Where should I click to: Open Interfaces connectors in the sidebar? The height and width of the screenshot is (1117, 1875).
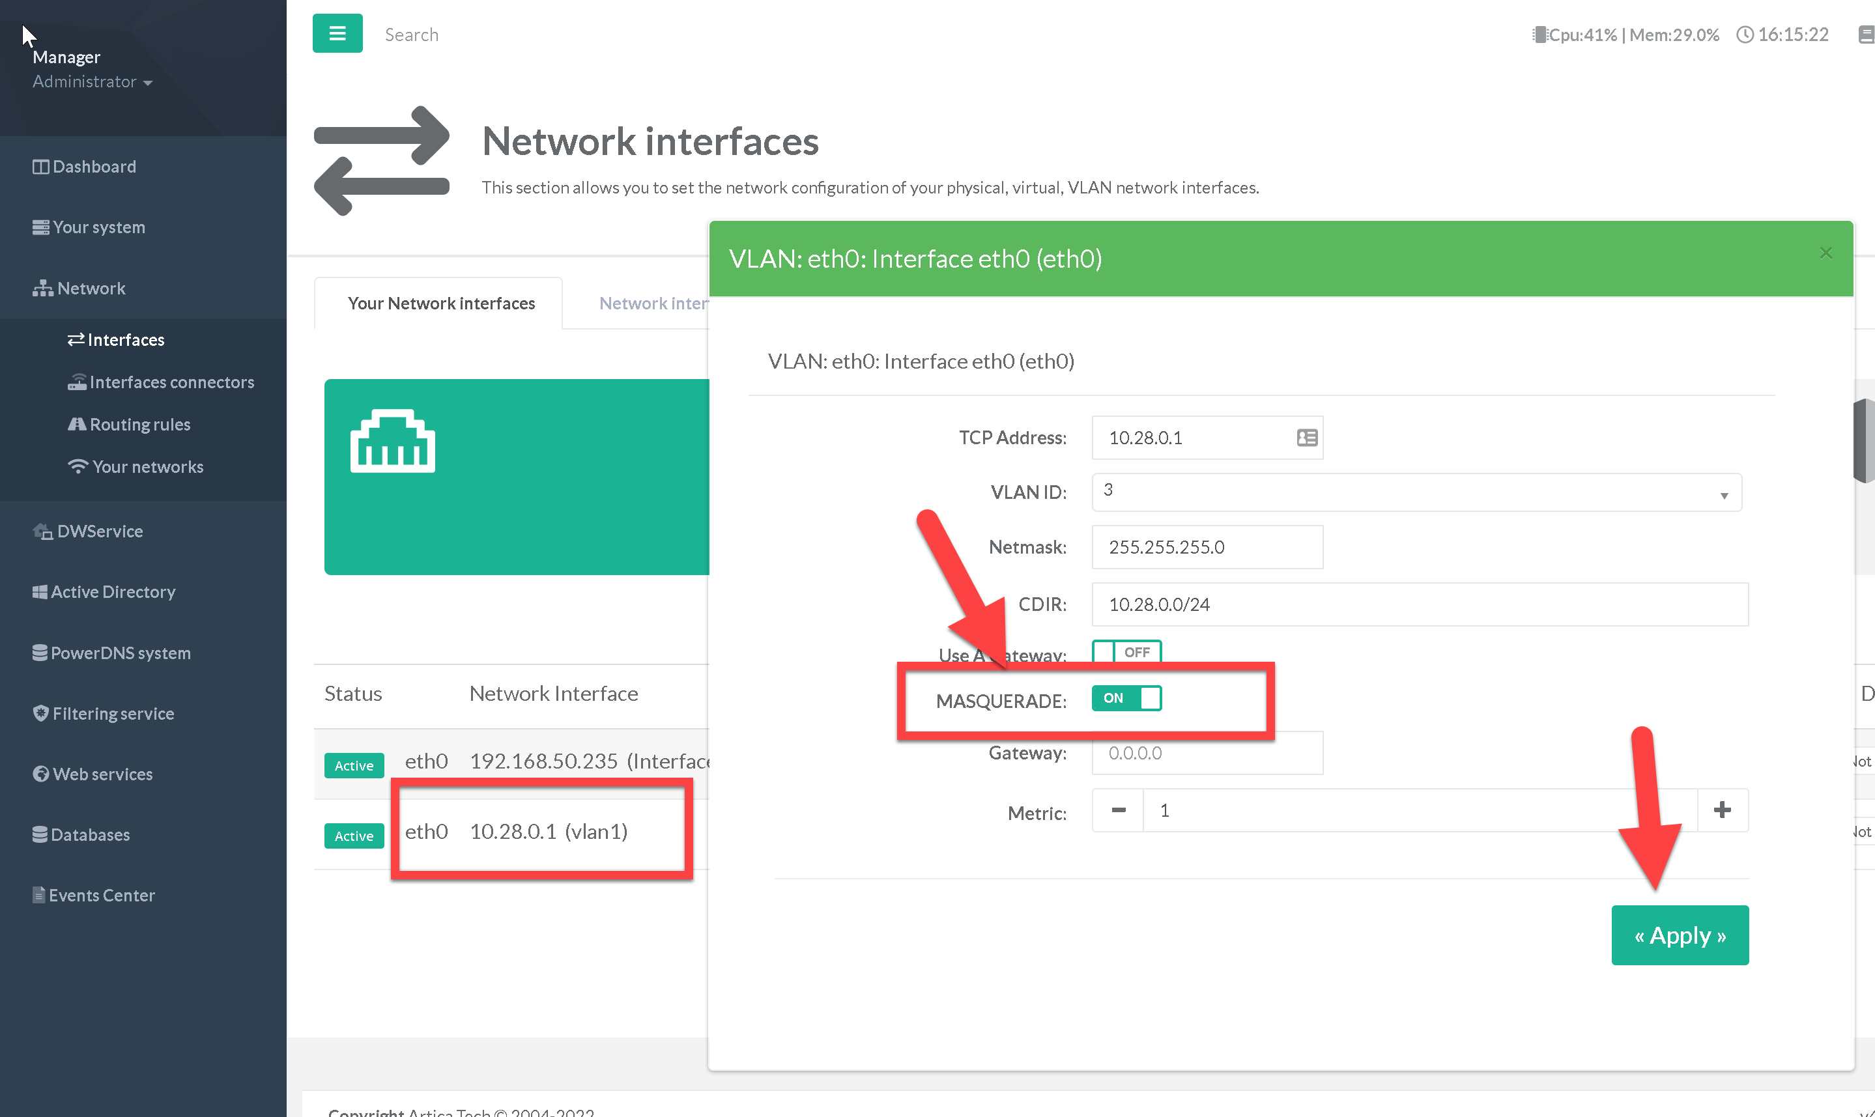click(171, 382)
